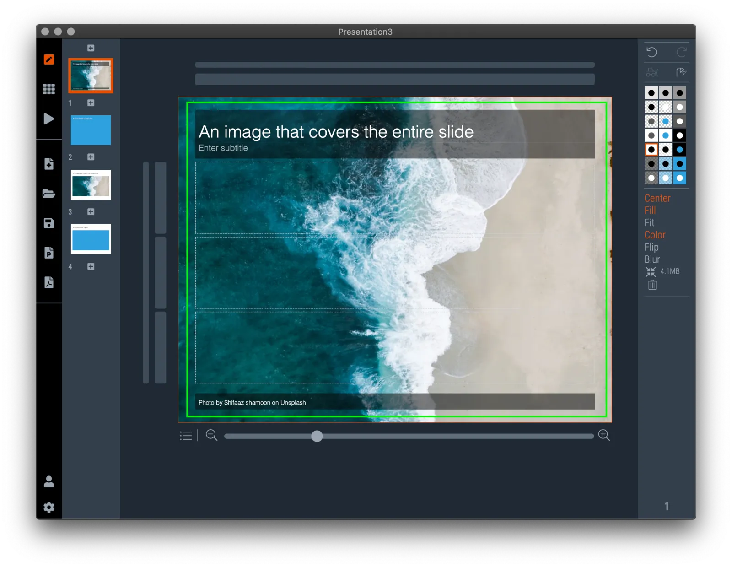
Task: Pick the black swatch with blue dot
Action: coord(680,150)
